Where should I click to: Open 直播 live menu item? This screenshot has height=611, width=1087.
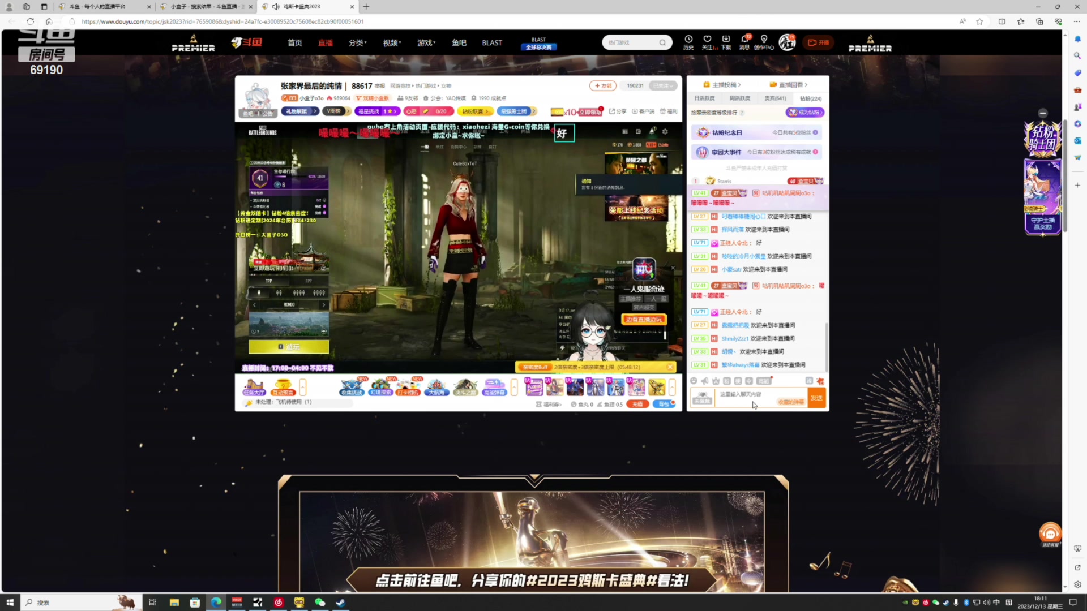pyautogui.click(x=325, y=43)
